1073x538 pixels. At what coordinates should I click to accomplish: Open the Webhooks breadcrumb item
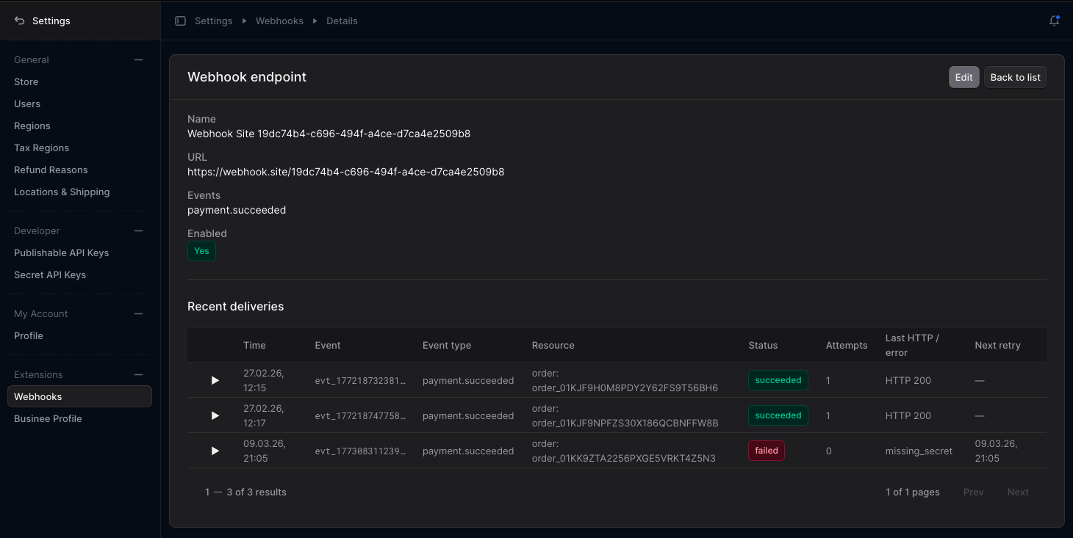point(279,21)
